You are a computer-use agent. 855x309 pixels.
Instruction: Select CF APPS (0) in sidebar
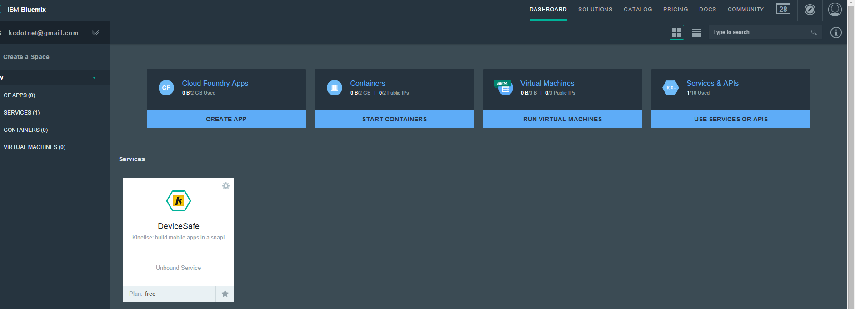point(20,95)
